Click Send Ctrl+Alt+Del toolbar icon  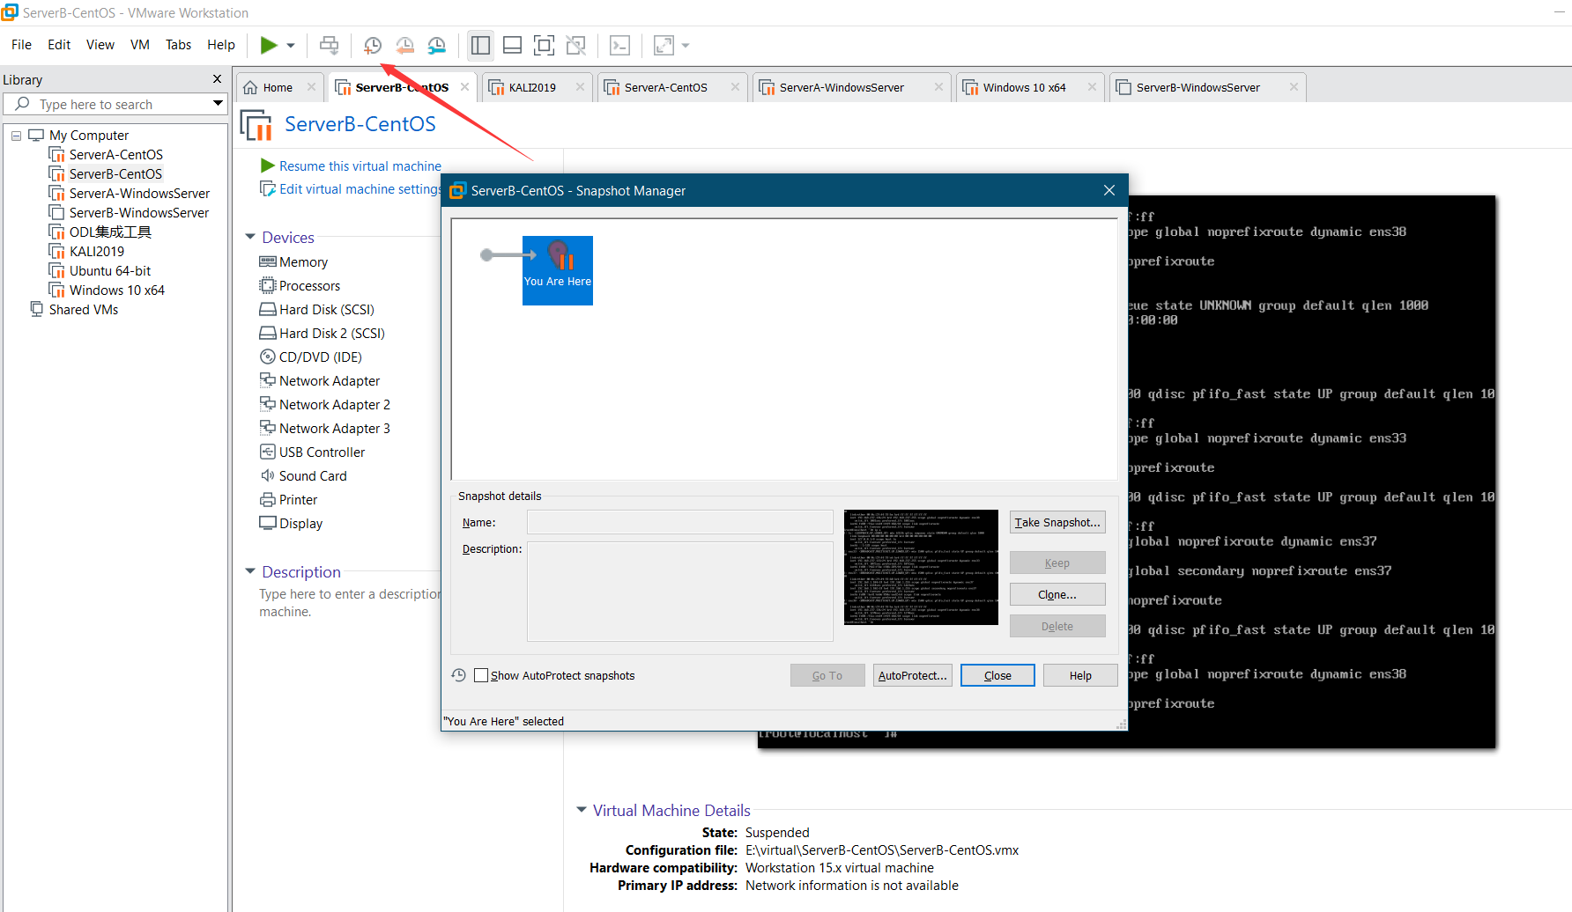click(329, 45)
